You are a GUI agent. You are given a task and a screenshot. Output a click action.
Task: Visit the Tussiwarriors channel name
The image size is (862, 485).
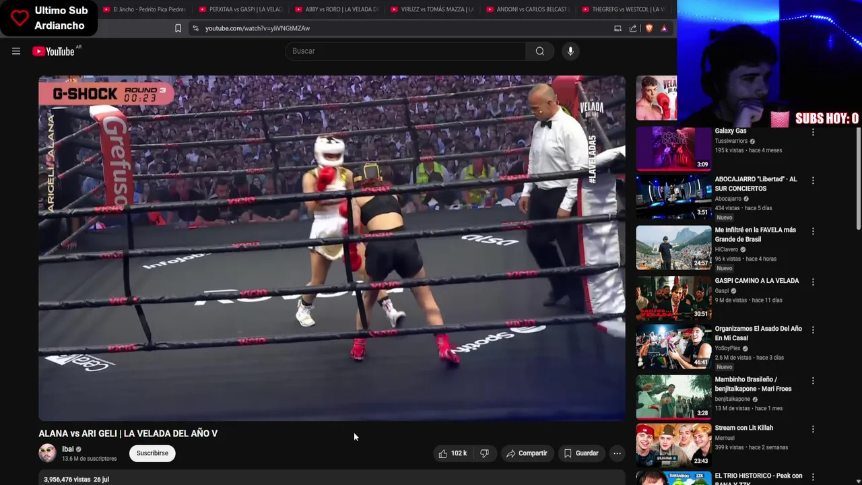pos(731,141)
